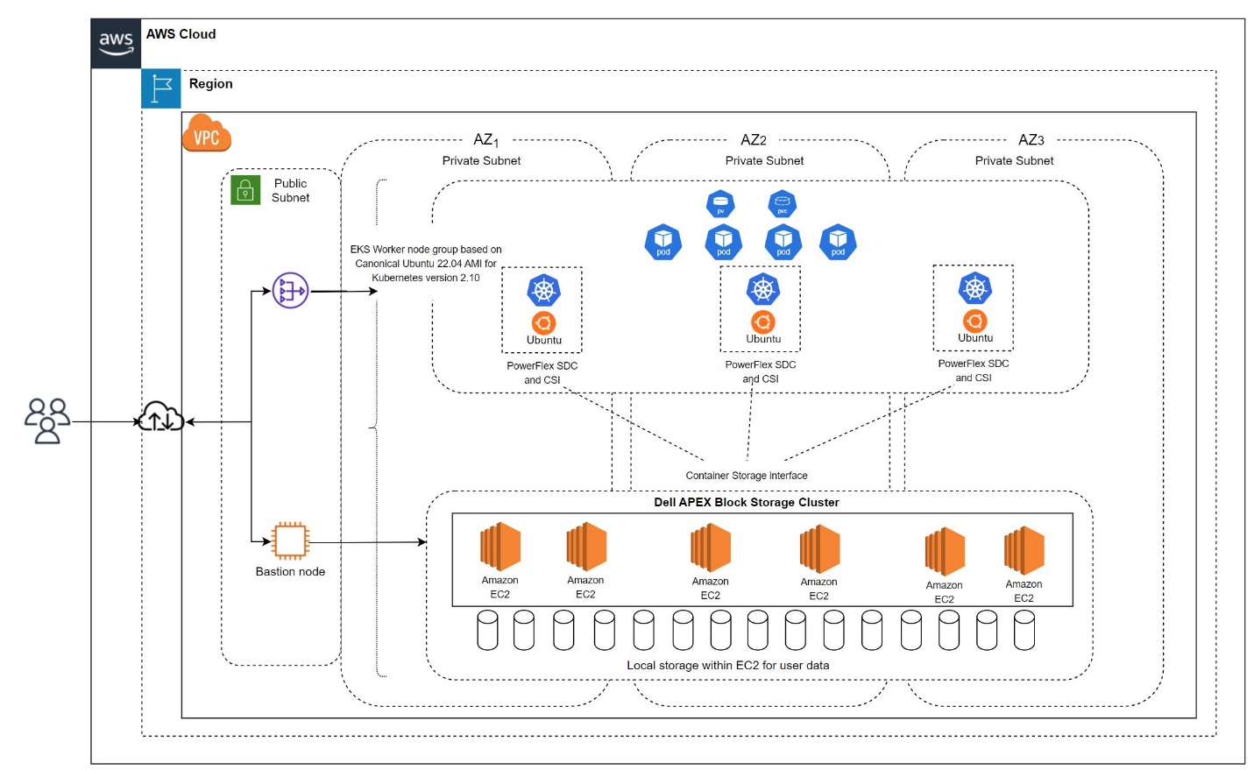The width and height of the screenshot is (1254, 770).
Task: Select the Ubuntu logo in AZ2 node
Action: click(x=763, y=321)
